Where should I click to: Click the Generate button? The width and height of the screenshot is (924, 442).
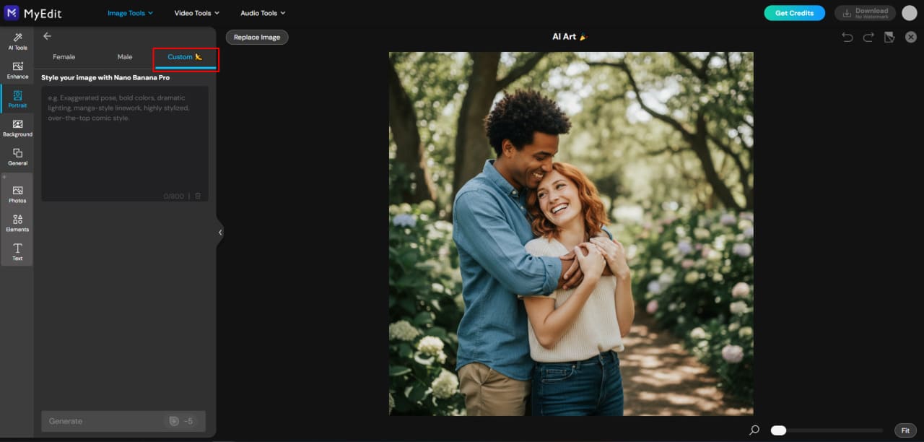(123, 421)
